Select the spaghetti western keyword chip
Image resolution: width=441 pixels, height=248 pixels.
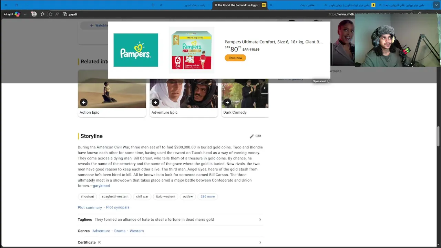click(x=115, y=196)
